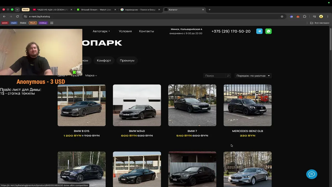Open the bookmark apps grid icon

coord(52,23)
